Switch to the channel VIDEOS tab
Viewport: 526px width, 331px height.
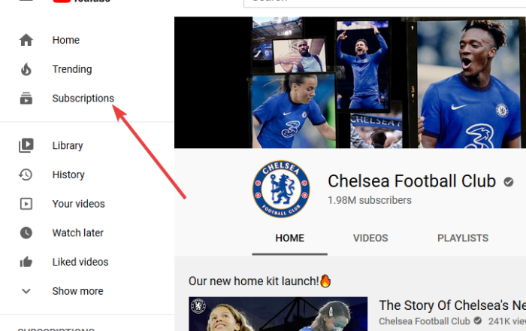370,238
